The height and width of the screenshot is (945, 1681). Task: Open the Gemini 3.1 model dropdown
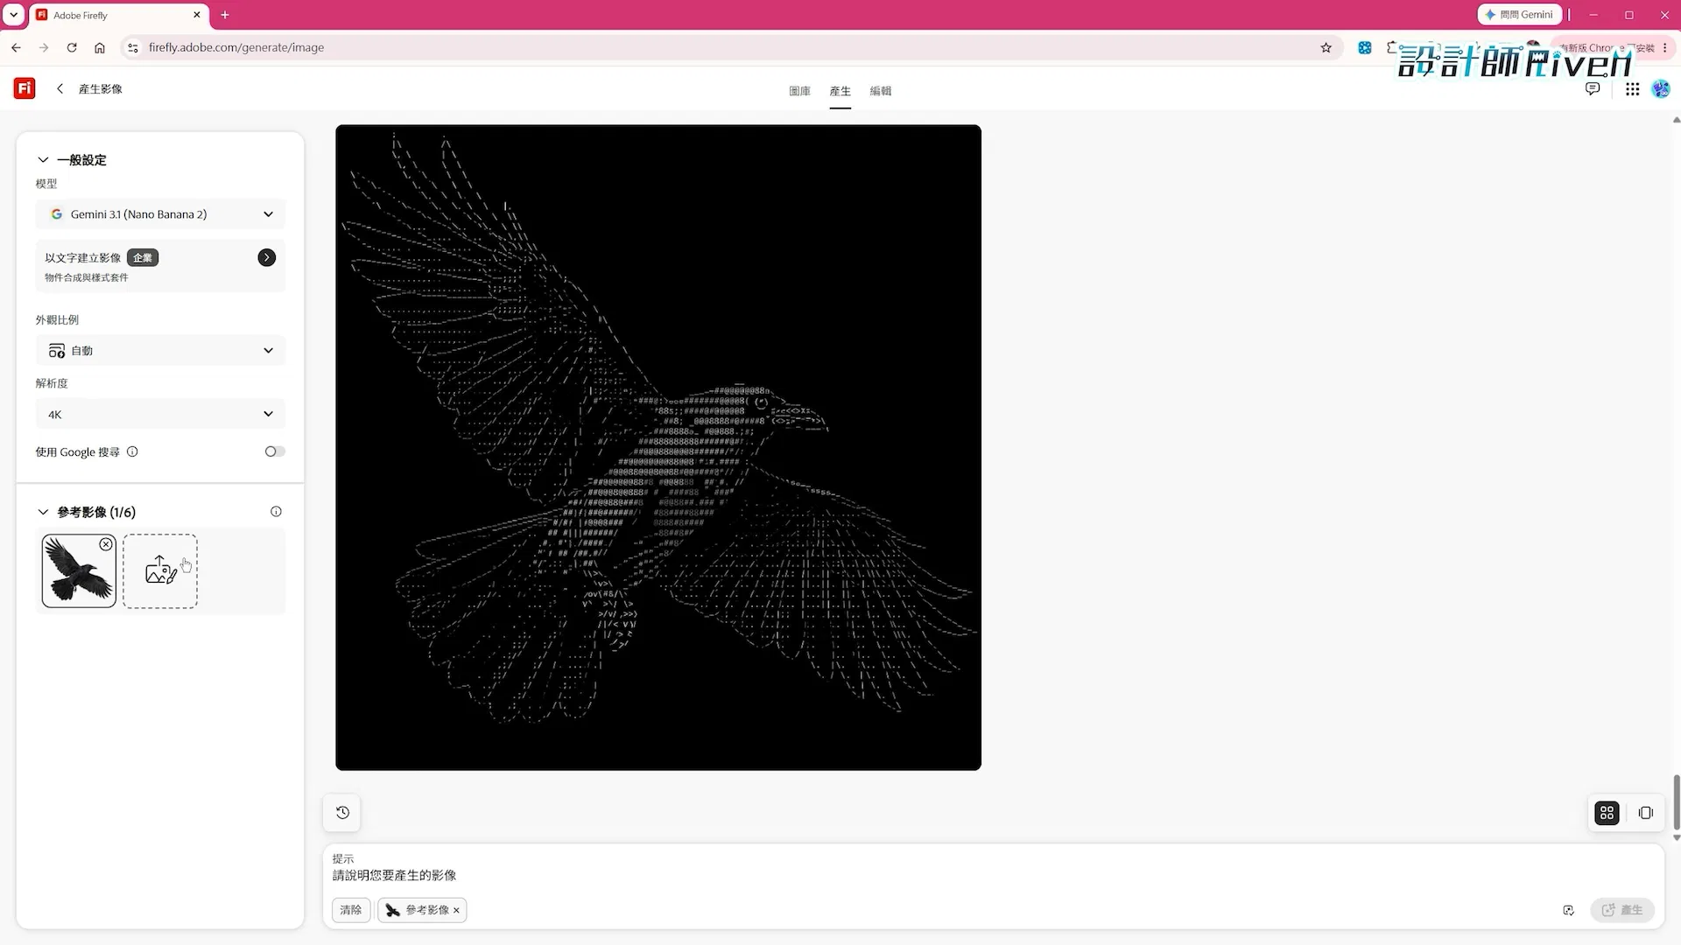pyautogui.click(x=161, y=214)
